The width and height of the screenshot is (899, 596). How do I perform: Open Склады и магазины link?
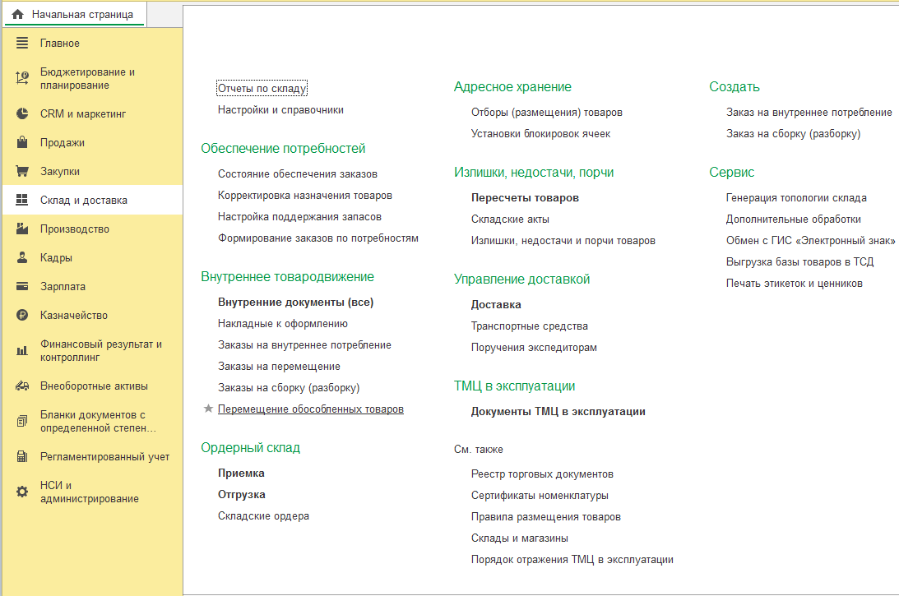519,538
